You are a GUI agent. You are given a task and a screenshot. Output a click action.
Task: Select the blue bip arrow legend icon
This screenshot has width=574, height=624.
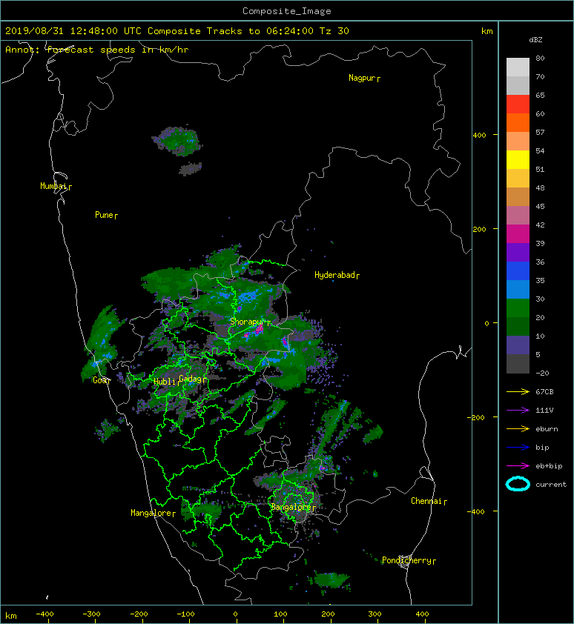click(518, 448)
